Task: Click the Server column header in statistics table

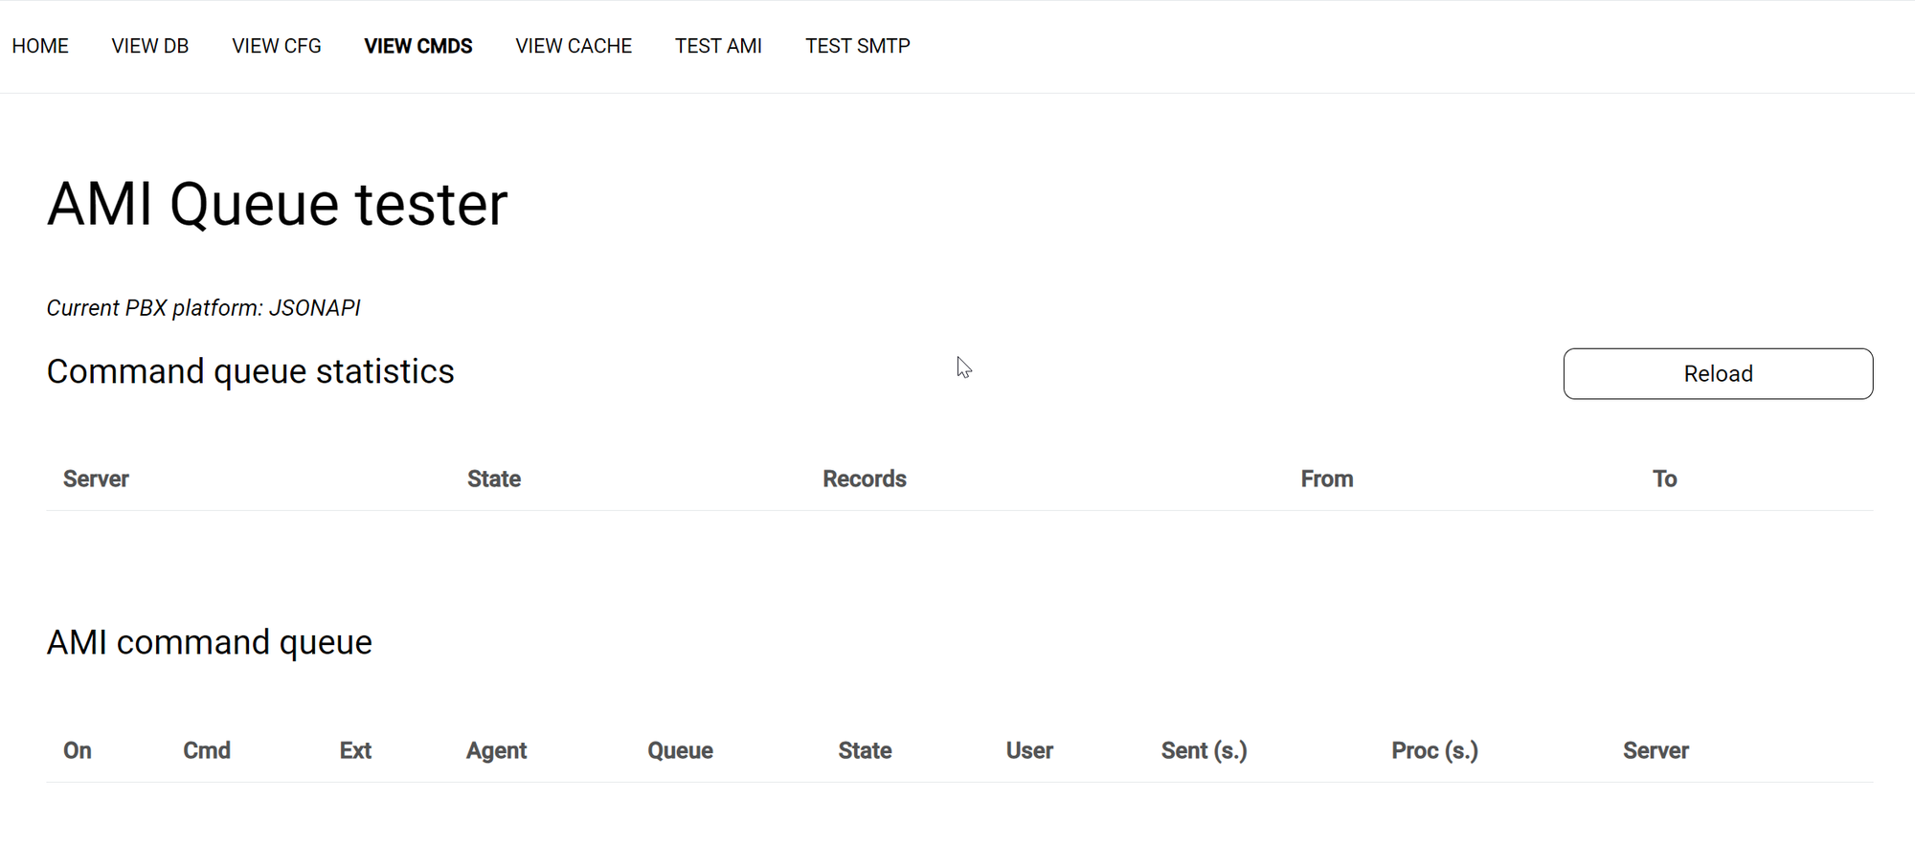Action: [x=96, y=479]
